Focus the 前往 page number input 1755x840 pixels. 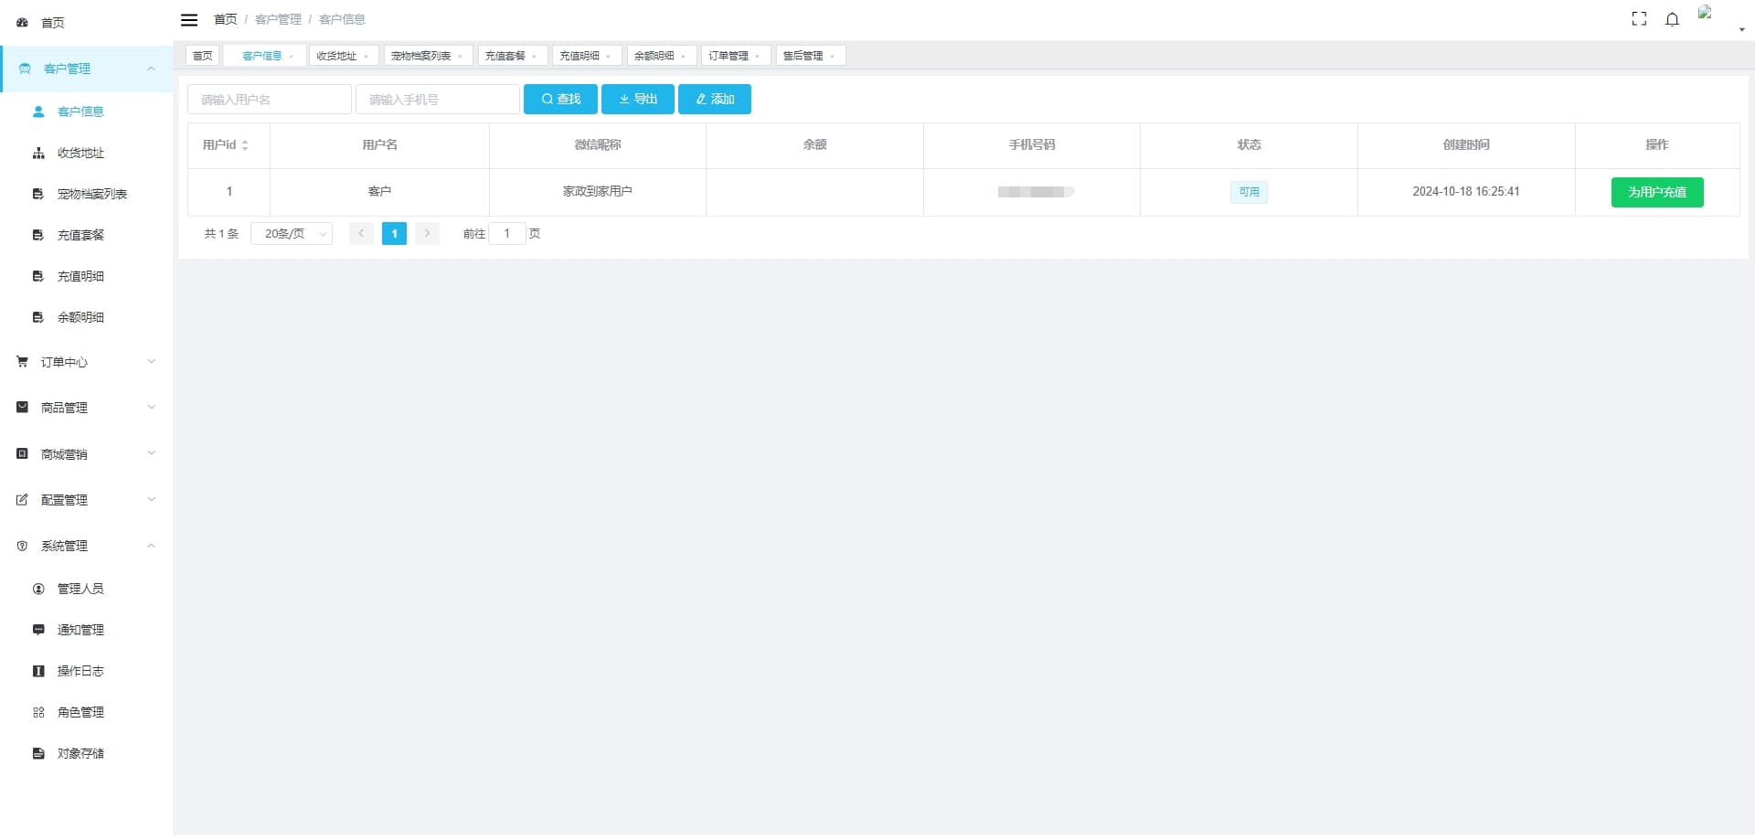click(507, 234)
